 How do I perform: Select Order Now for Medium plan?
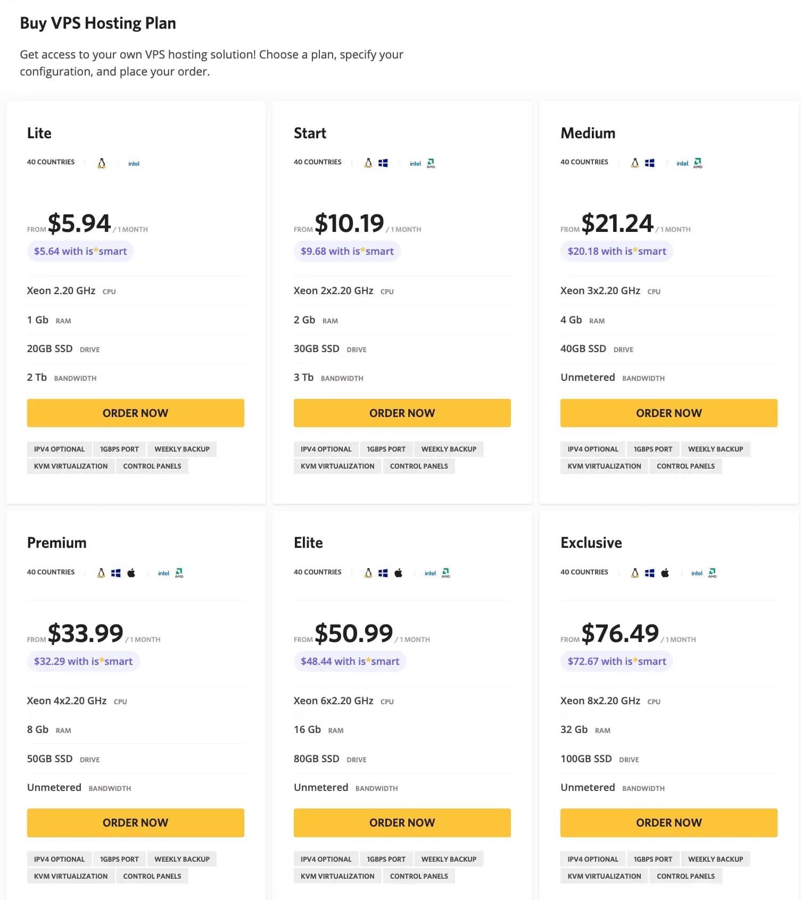[669, 413]
